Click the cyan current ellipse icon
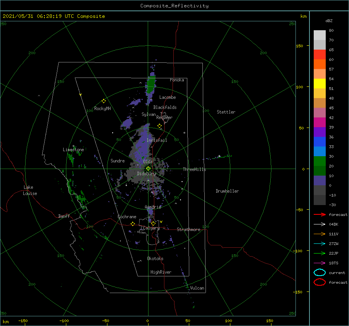 pos(320,273)
